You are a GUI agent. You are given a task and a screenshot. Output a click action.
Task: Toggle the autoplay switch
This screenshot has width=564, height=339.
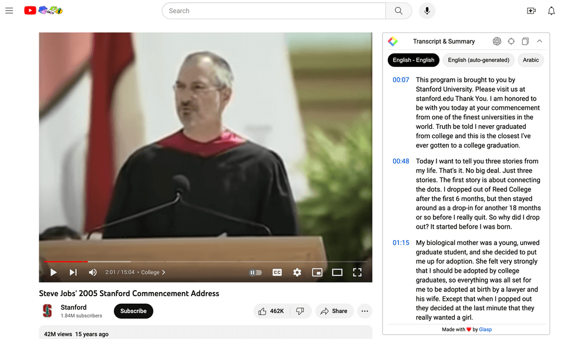tap(256, 273)
